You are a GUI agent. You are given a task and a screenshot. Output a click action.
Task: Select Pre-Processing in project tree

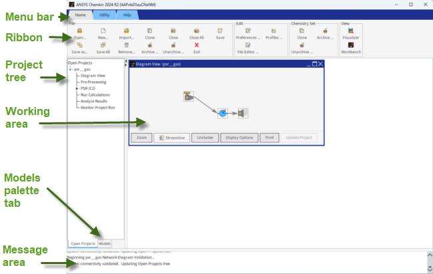click(93, 82)
